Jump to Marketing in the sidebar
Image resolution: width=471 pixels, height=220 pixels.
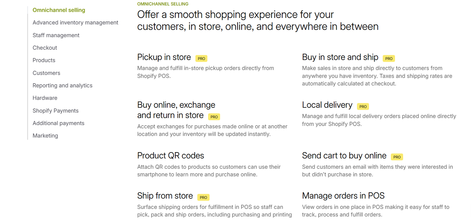(x=45, y=136)
